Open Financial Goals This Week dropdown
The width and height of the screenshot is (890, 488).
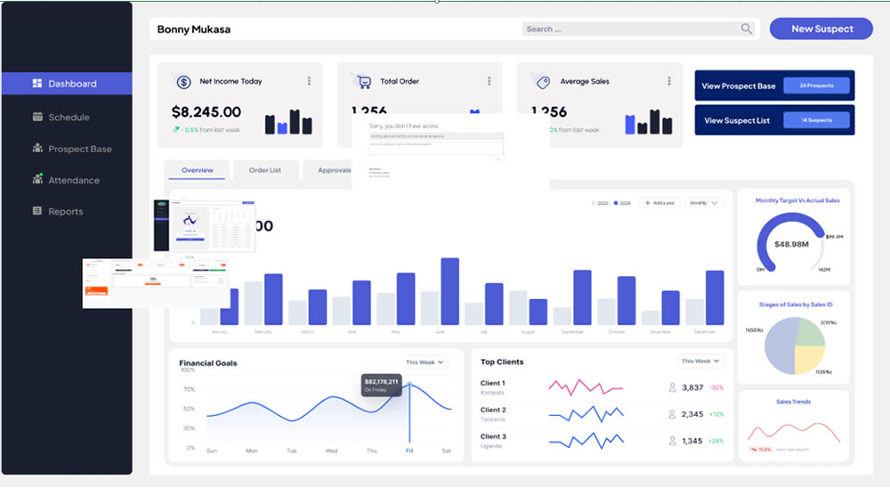click(x=425, y=362)
